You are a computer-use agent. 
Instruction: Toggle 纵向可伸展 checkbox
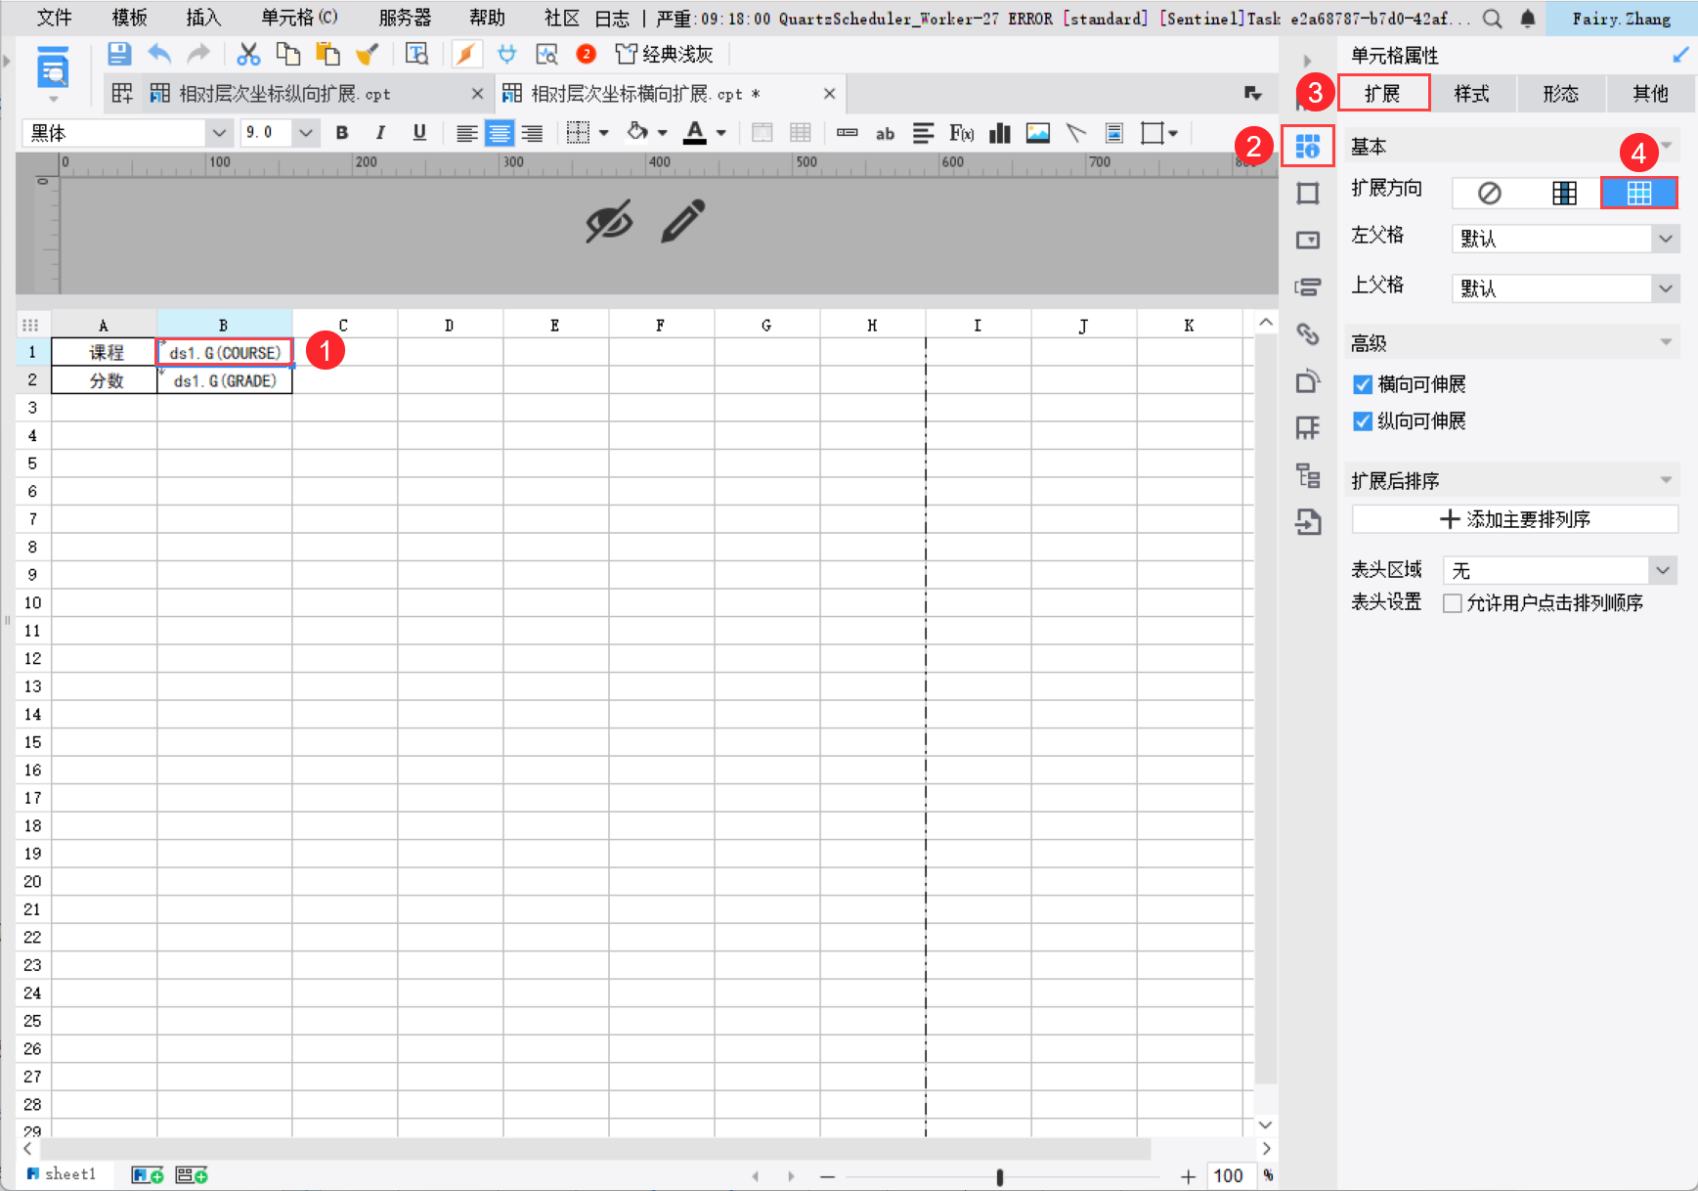[1363, 421]
